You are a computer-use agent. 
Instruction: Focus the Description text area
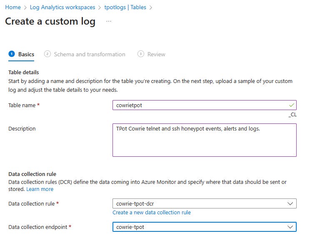pyautogui.click(x=204, y=140)
